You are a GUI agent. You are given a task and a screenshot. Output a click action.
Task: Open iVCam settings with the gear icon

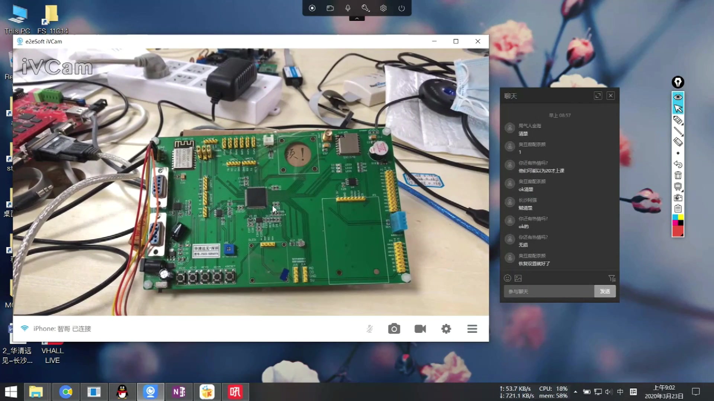coord(446,329)
